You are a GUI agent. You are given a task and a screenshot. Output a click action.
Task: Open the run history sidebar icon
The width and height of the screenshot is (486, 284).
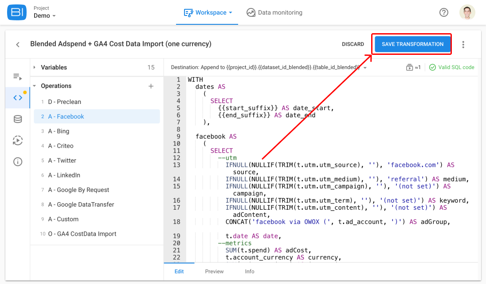[18, 141]
